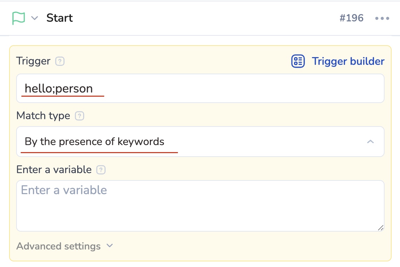The width and height of the screenshot is (400, 267).
Task: Click the green flag Start icon
Action: 19,18
